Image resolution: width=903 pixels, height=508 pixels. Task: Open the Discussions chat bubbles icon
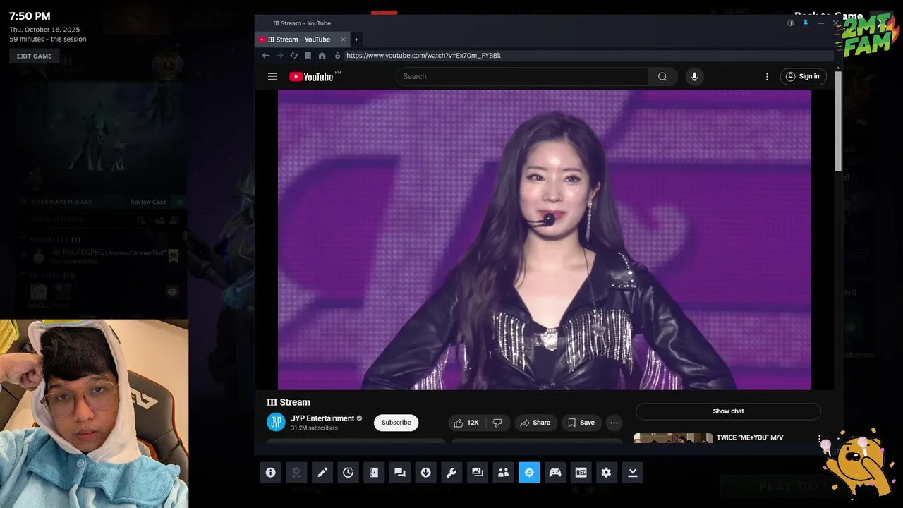point(400,473)
